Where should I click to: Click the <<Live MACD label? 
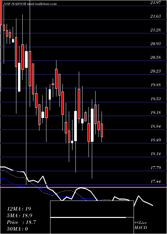pos(141,225)
